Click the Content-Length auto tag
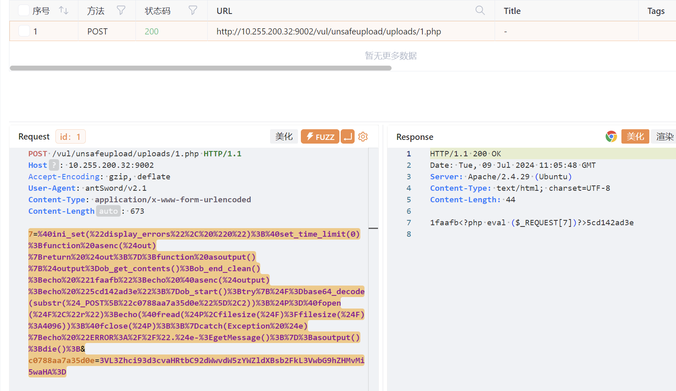The height and width of the screenshot is (391, 676). pyautogui.click(x=108, y=211)
